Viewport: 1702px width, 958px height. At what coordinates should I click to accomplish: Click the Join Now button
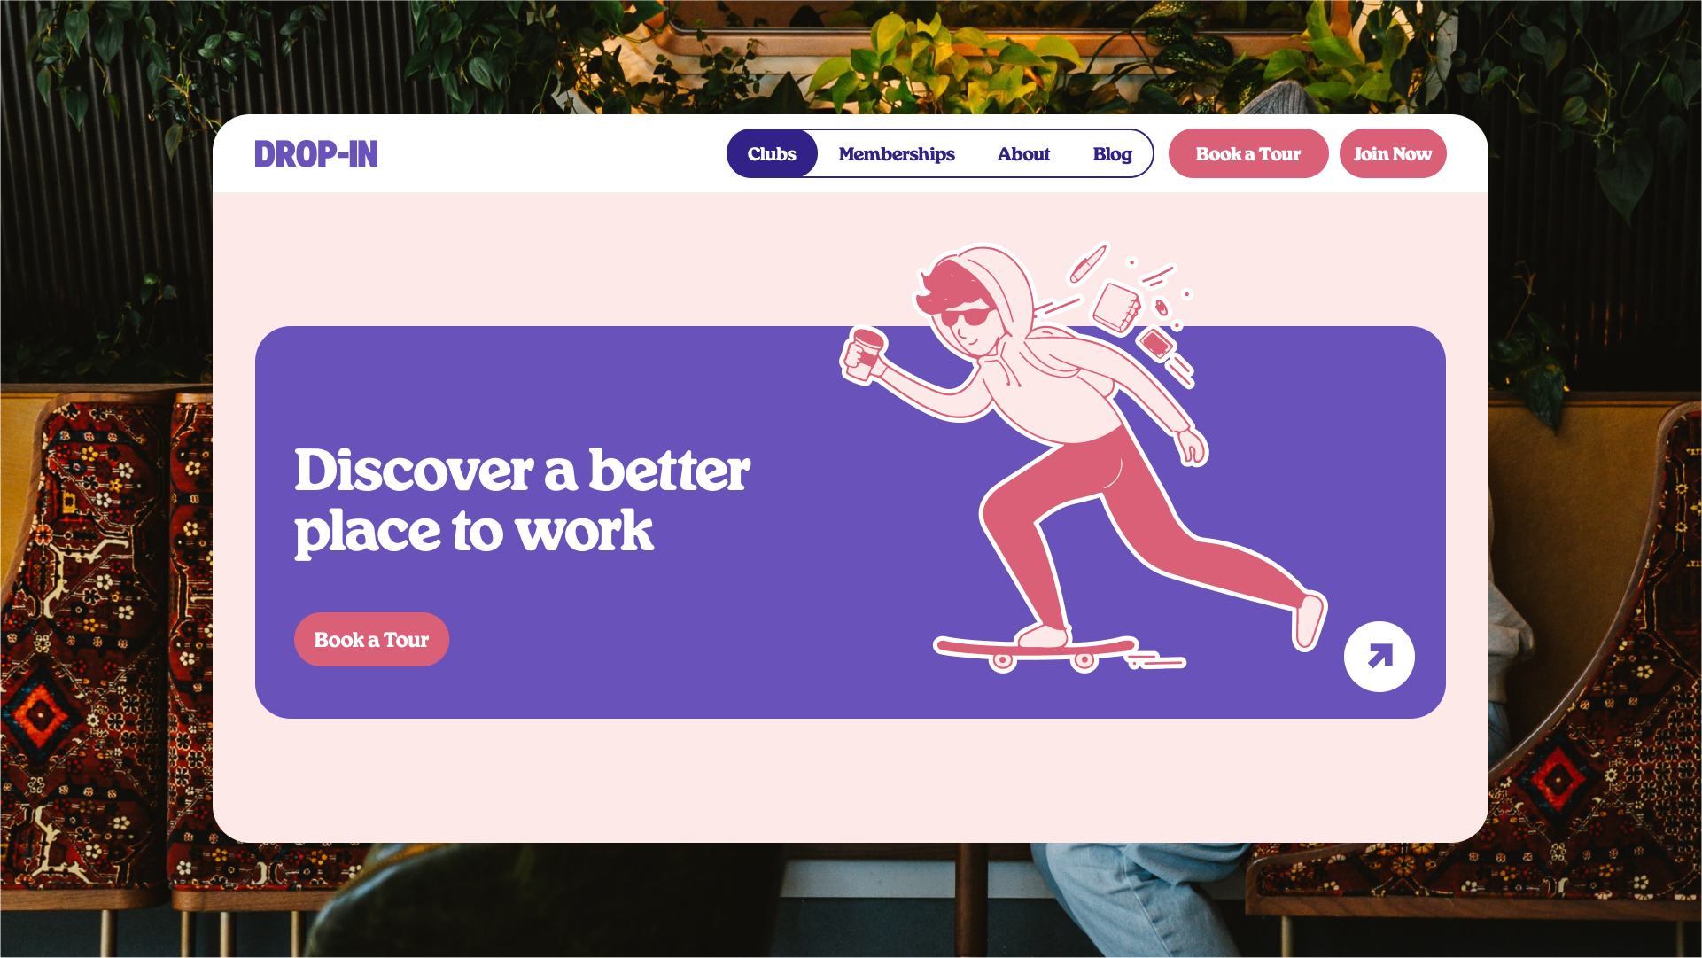pos(1393,153)
